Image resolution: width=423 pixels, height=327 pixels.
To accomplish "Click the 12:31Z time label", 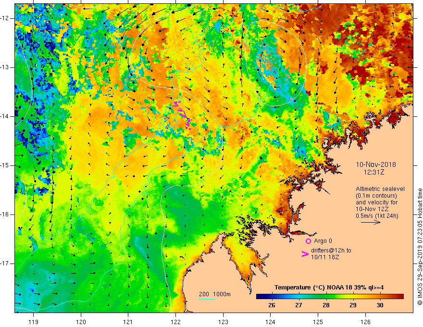I will [x=374, y=172].
